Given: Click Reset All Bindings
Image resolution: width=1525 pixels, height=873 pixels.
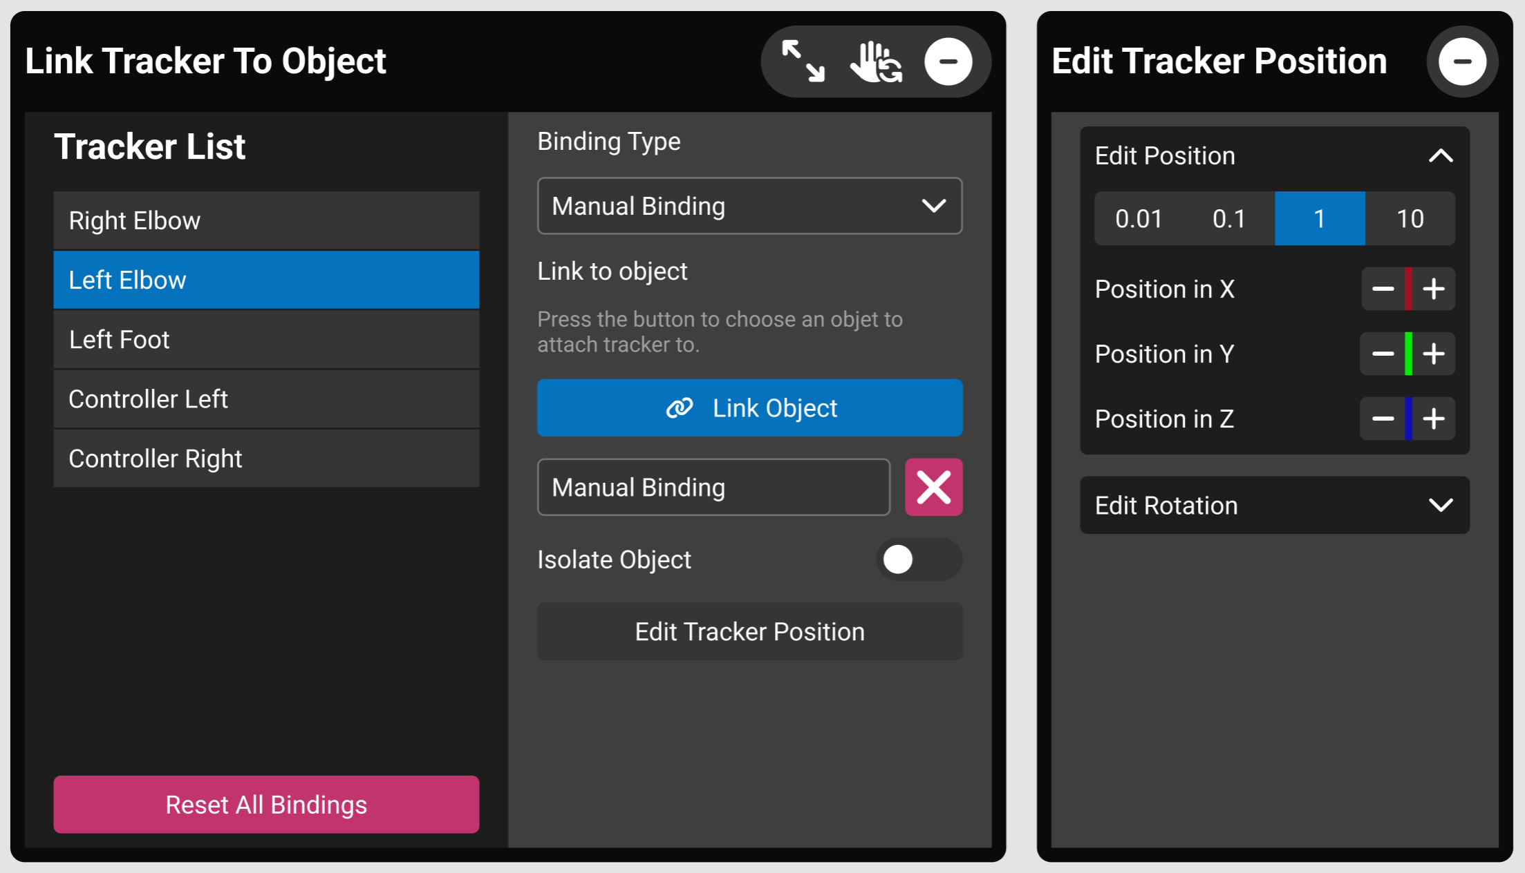Looking at the screenshot, I should click(266, 805).
